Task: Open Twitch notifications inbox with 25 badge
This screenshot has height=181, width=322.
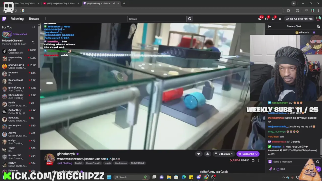Action: coord(260,19)
